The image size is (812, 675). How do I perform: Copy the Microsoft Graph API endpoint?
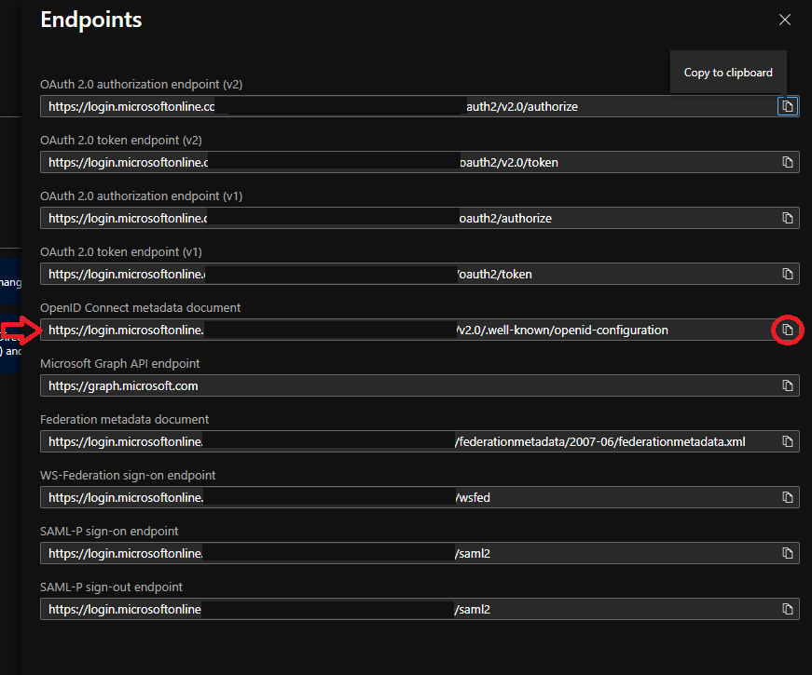(788, 385)
